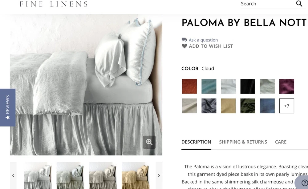Click the speech bubble question icon
The width and height of the screenshot is (308, 189).
[x=184, y=40]
